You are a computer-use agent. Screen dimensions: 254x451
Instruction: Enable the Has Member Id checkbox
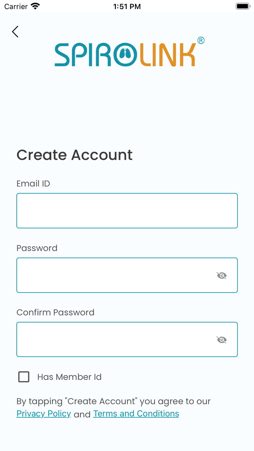[24, 377]
